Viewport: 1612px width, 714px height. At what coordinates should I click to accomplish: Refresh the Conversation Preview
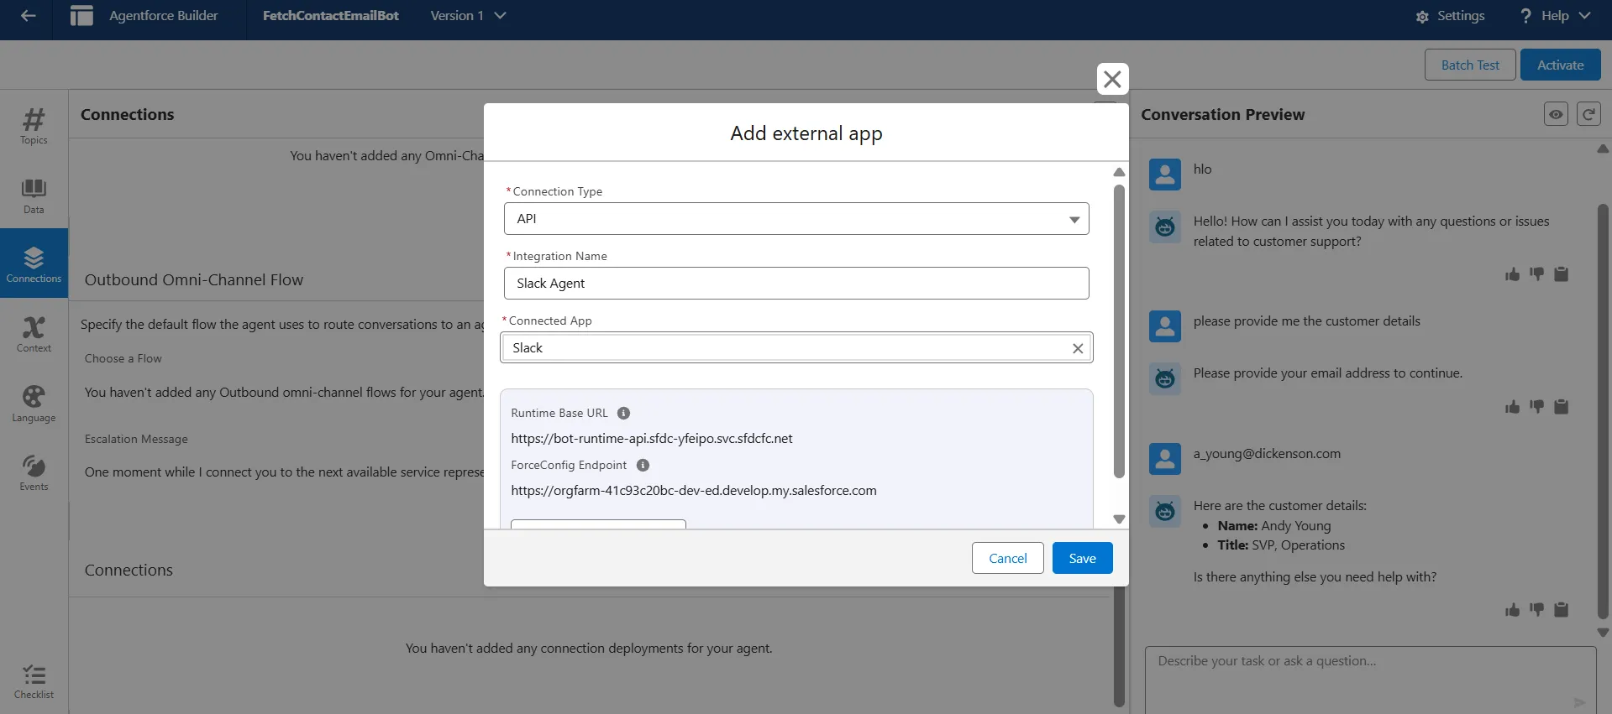pos(1588,114)
